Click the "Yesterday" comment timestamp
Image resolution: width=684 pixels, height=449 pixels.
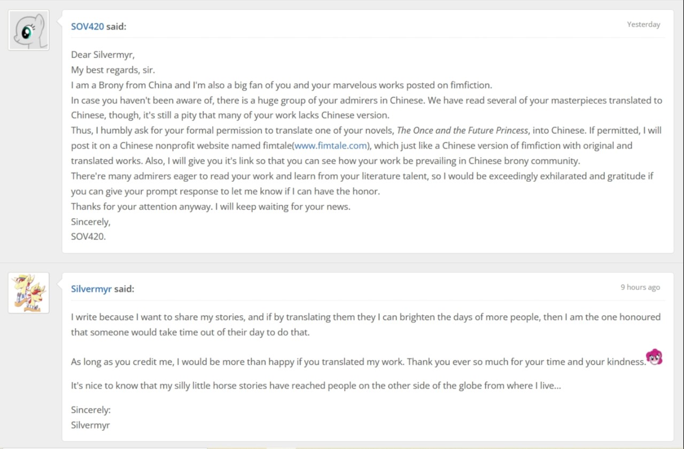click(x=643, y=25)
